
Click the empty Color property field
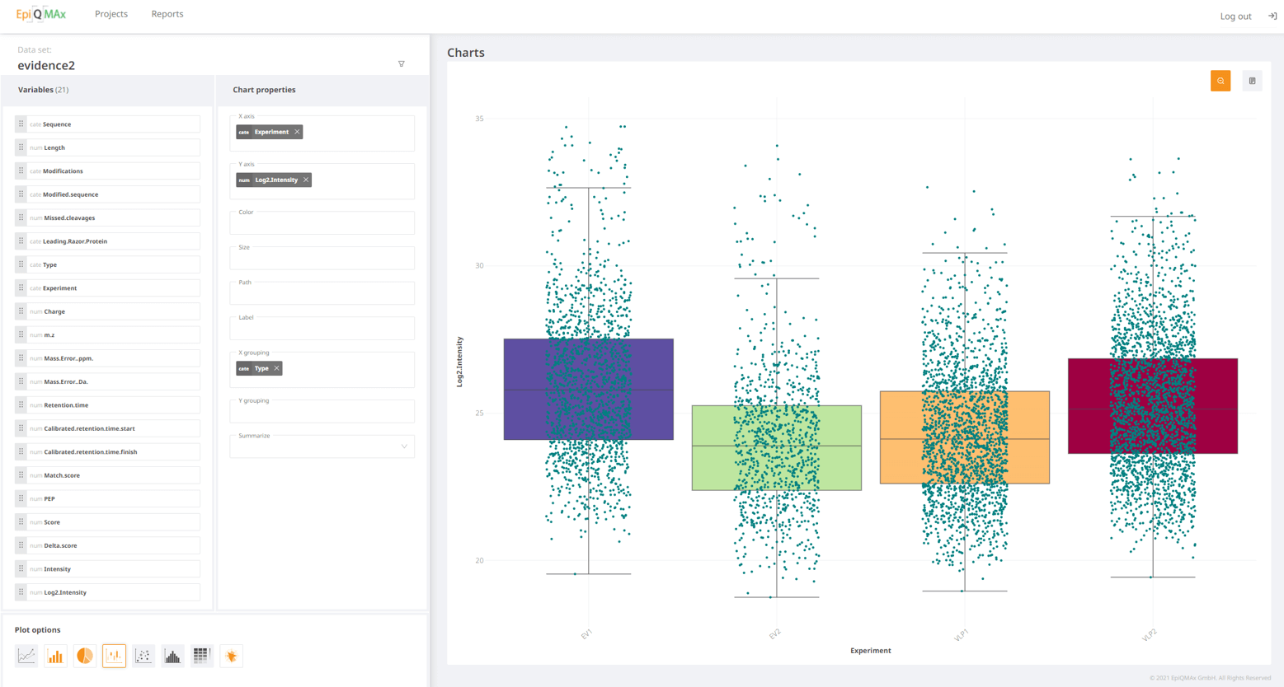pyautogui.click(x=322, y=223)
